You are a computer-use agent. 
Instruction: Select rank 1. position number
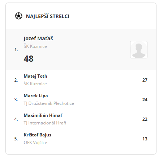point(16,50)
